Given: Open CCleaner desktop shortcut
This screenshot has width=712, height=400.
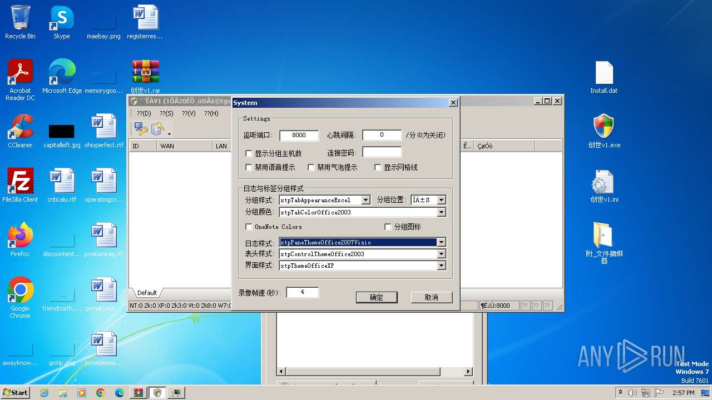Looking at the screenshot, I should coord(20,131).
